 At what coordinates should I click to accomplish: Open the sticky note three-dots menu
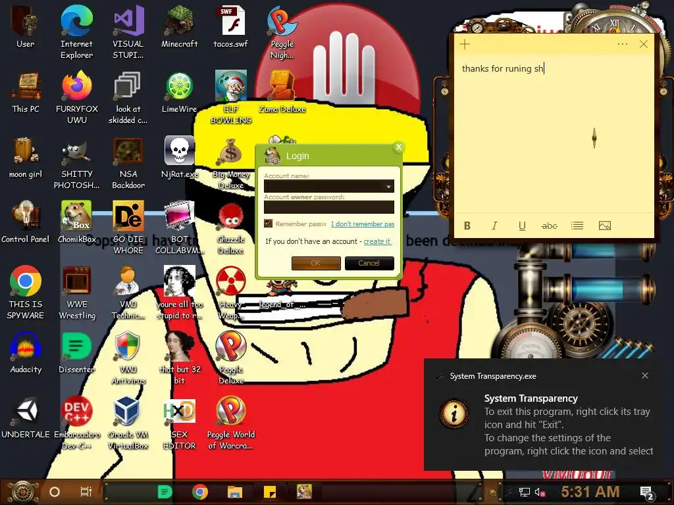coord(623,44)
